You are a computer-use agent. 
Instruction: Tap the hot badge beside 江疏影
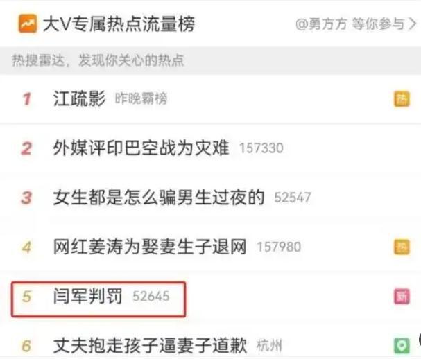[x=402, y=99]
